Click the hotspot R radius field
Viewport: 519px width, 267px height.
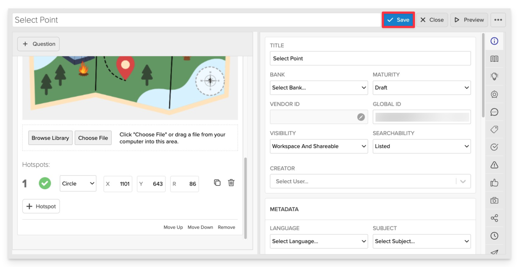pyautogui.click(x=184, y=184)
